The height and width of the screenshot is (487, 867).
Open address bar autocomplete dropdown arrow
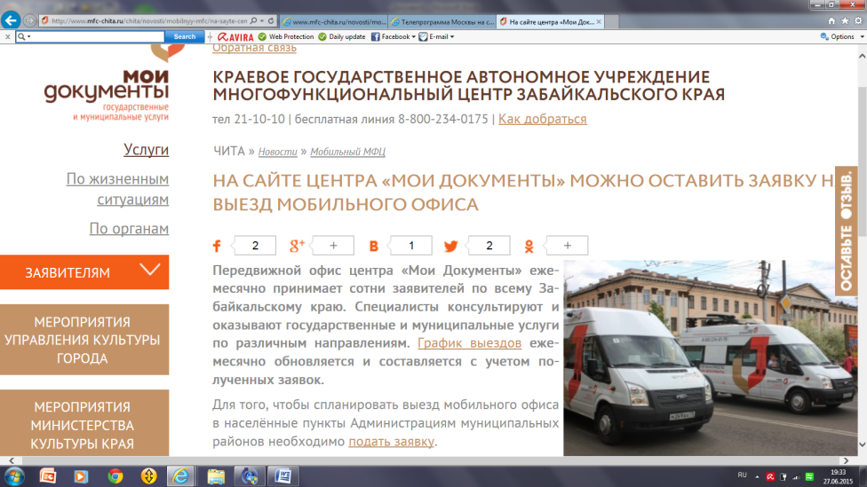pos(262,21)
